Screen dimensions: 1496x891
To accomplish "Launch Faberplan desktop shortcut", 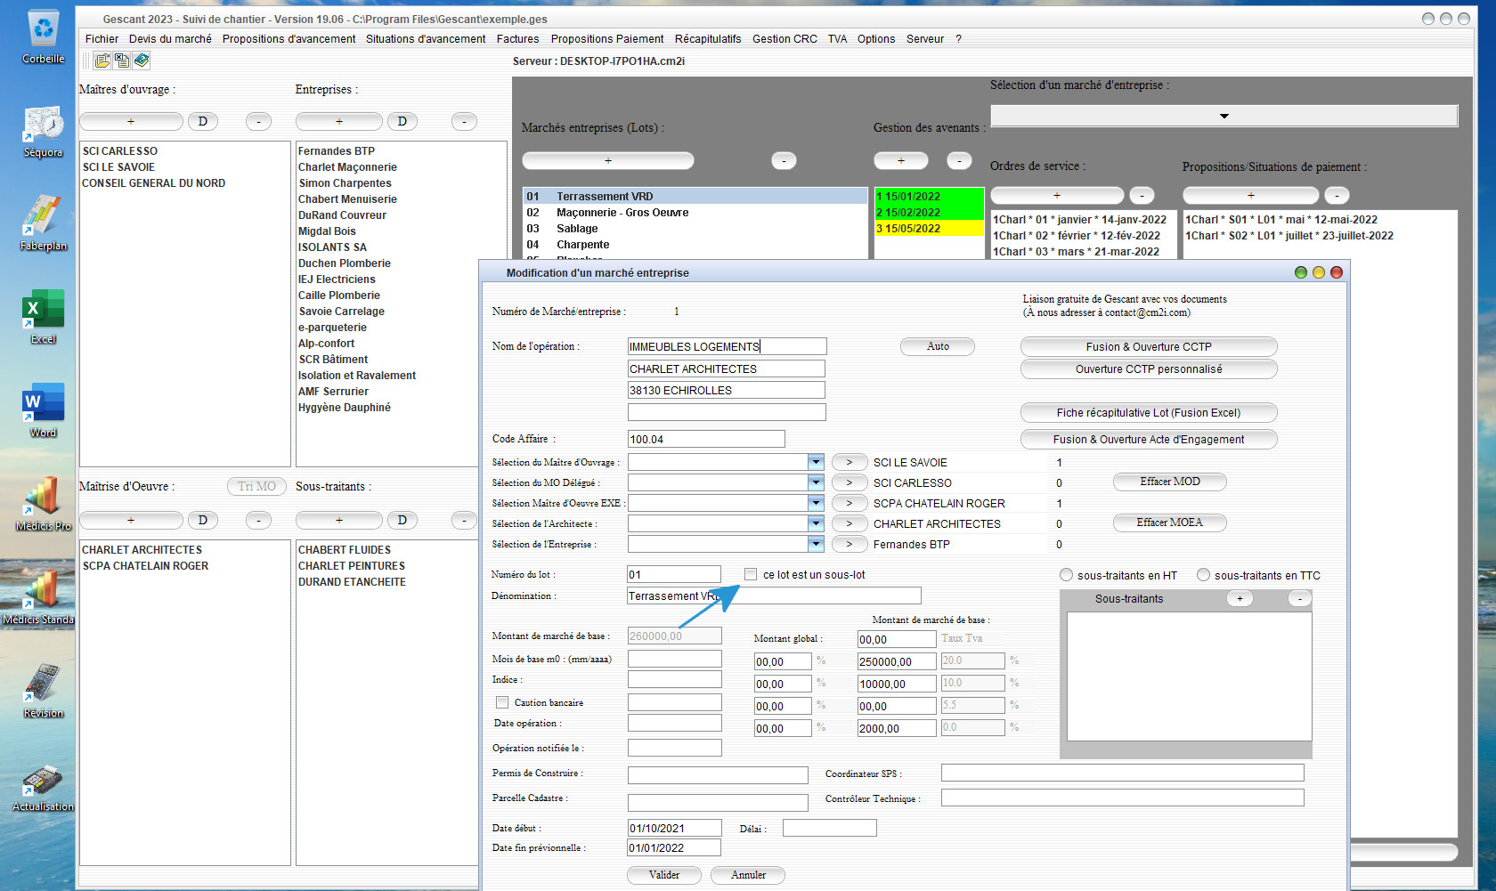I will pos(43,224).
